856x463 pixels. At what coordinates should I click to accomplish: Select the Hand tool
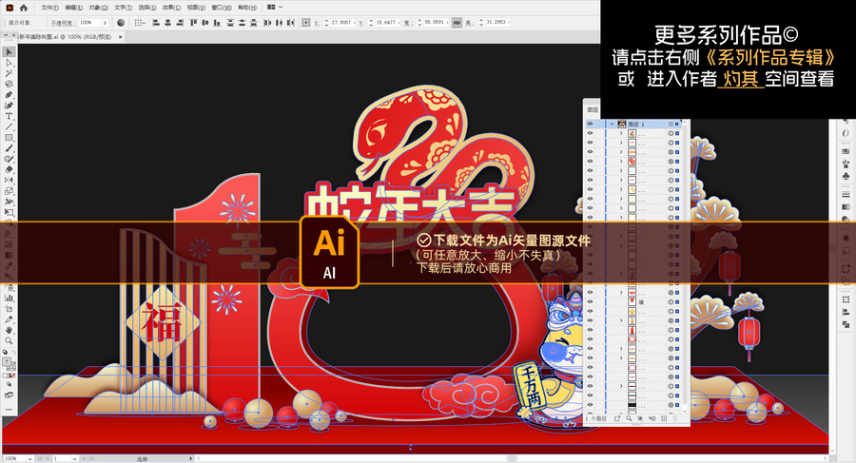tap(9, 330)
